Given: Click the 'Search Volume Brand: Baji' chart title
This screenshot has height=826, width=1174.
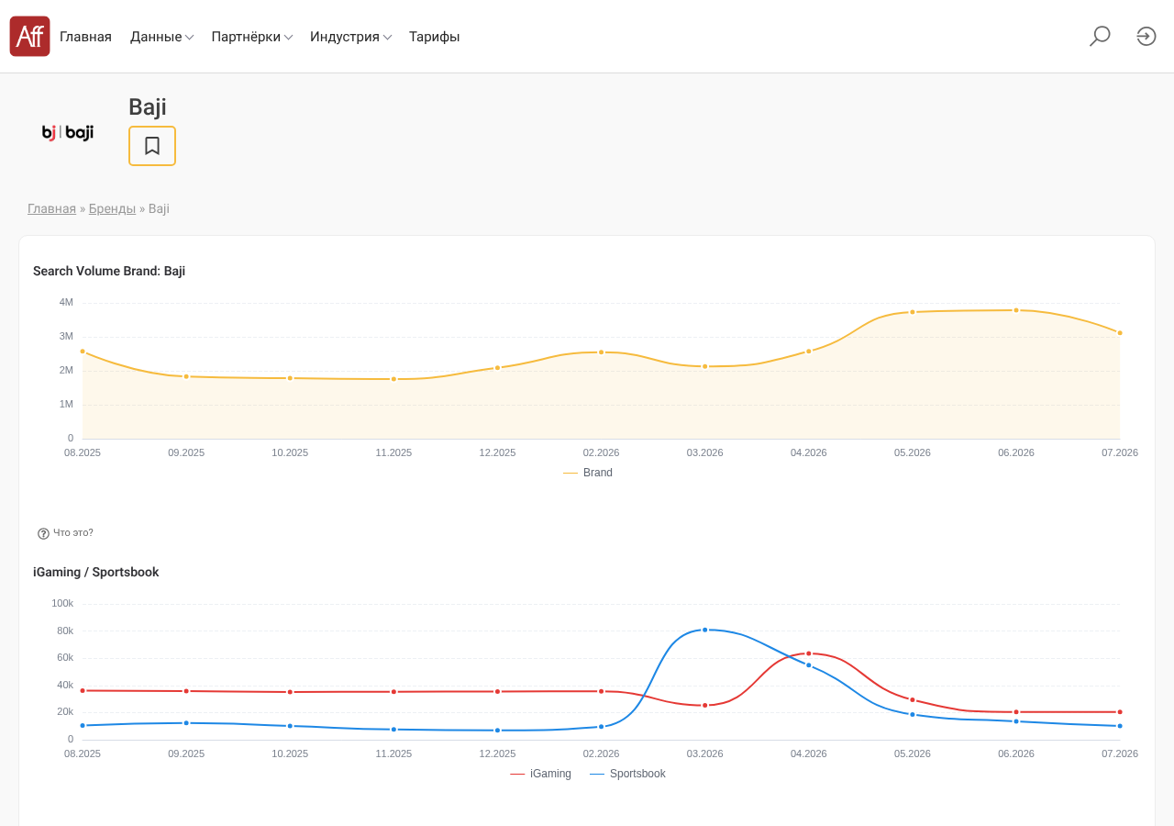Looking at the screenshot, I should [109, 271].
